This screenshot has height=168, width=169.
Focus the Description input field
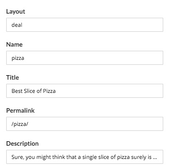(x=84, y=157)
